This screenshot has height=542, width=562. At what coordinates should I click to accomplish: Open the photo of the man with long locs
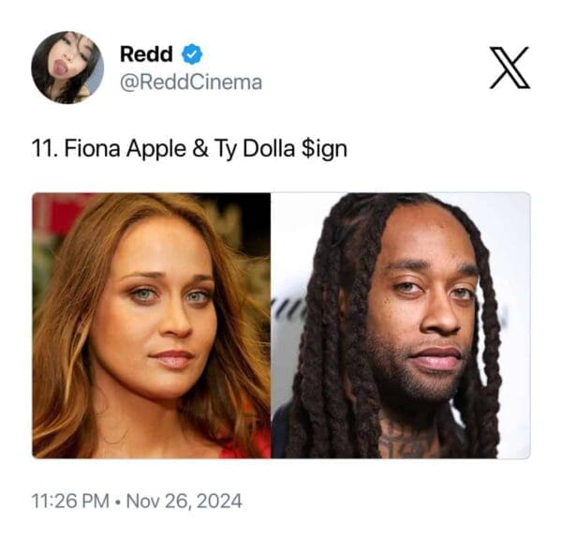(401, 325)
